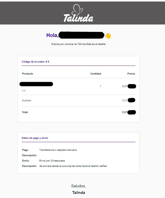This screenshot has width=165, height=198.
Task: Click the (14) product variant label
Action: (x=24, y=91)
